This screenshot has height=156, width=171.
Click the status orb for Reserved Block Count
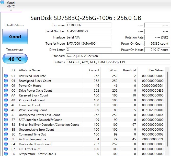(6, 95)
